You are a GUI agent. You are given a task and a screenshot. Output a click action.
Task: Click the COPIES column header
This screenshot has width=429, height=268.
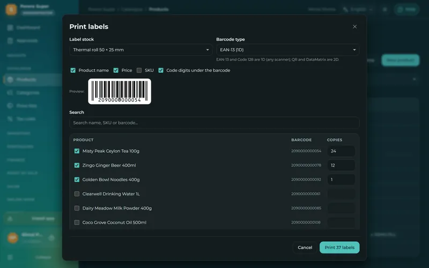coord(335,140)
